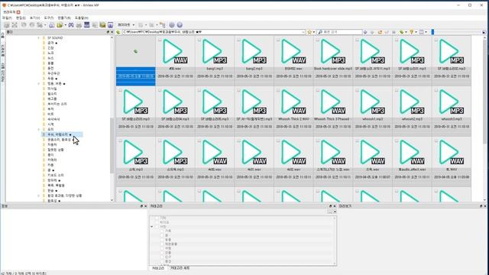Screen dimensions: 489x275
Task: Open the 도구 Tools menu
Action: point(49,18)
